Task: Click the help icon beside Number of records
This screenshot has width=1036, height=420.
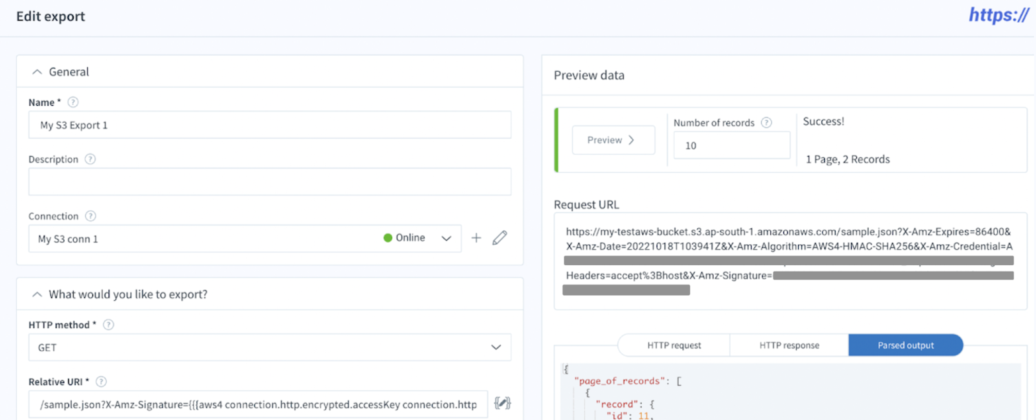Action: pyautogui.click(x=766, y=123)
